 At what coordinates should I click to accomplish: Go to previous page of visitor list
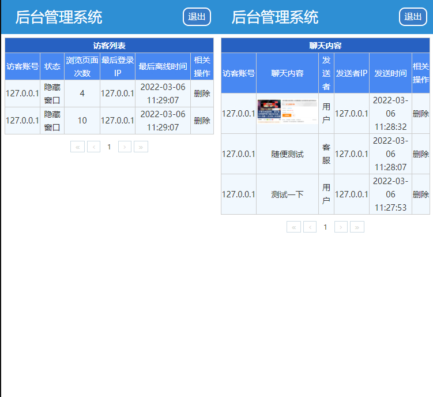[93, 147]
